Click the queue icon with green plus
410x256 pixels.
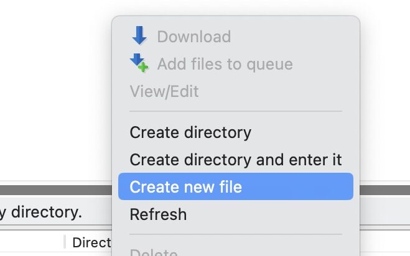139,63
